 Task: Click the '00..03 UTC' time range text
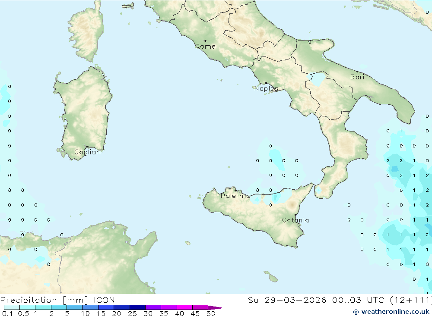pyautogui.click(x=359, y=300)
